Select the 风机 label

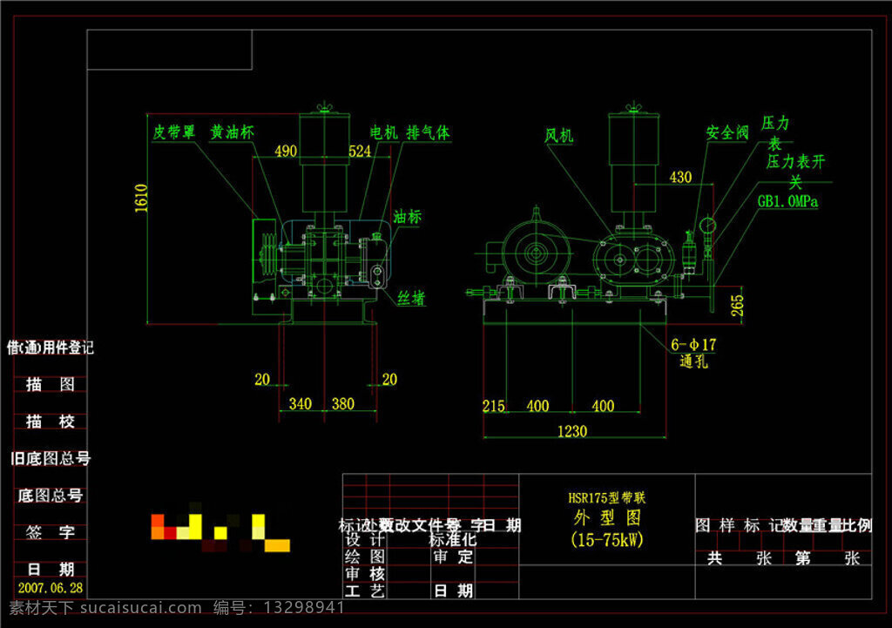(x=558, y=136)
